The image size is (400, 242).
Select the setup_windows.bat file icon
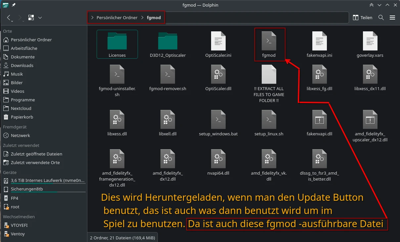point(218,119)
